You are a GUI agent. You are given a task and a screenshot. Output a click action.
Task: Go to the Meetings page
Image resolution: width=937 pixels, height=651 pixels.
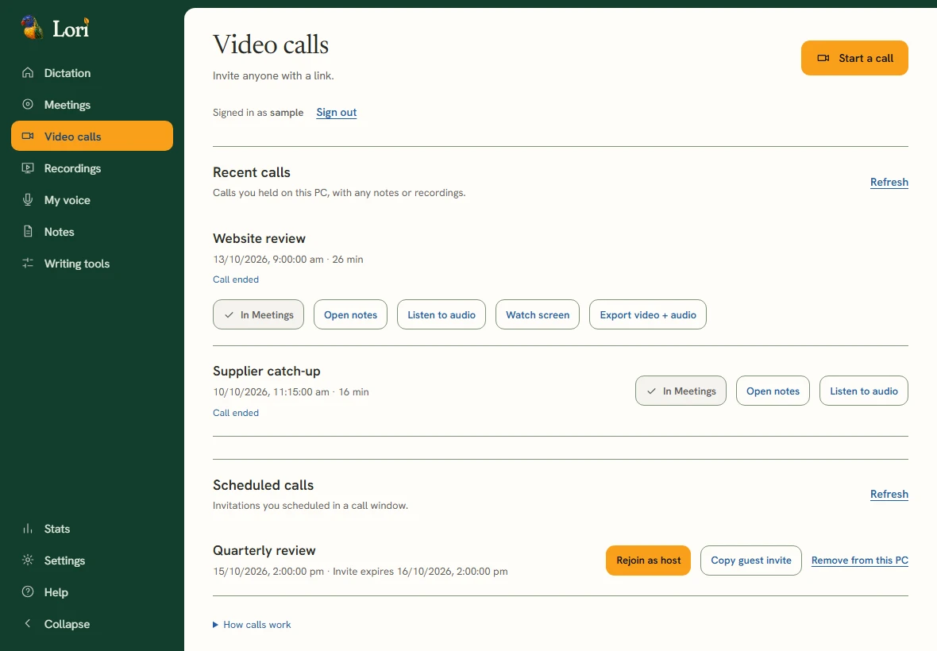(92, 105)
